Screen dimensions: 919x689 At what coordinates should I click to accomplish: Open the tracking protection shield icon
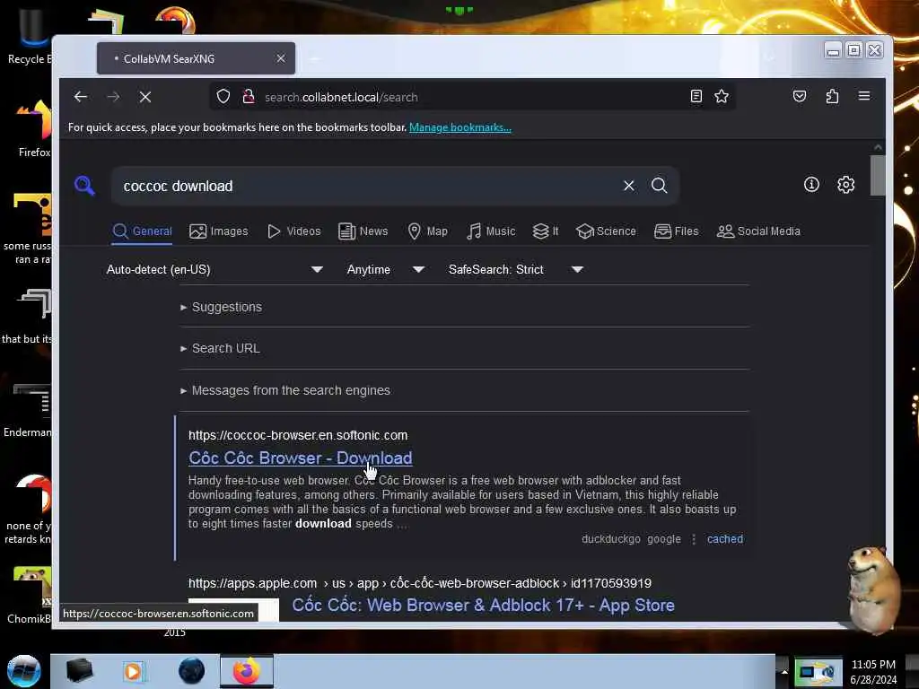(223, 97)
